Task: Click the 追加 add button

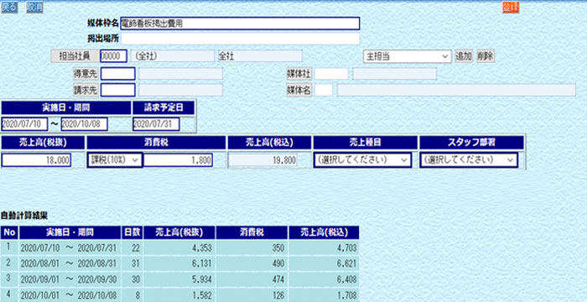Action: pyautogui.click(x=464, y=56)
